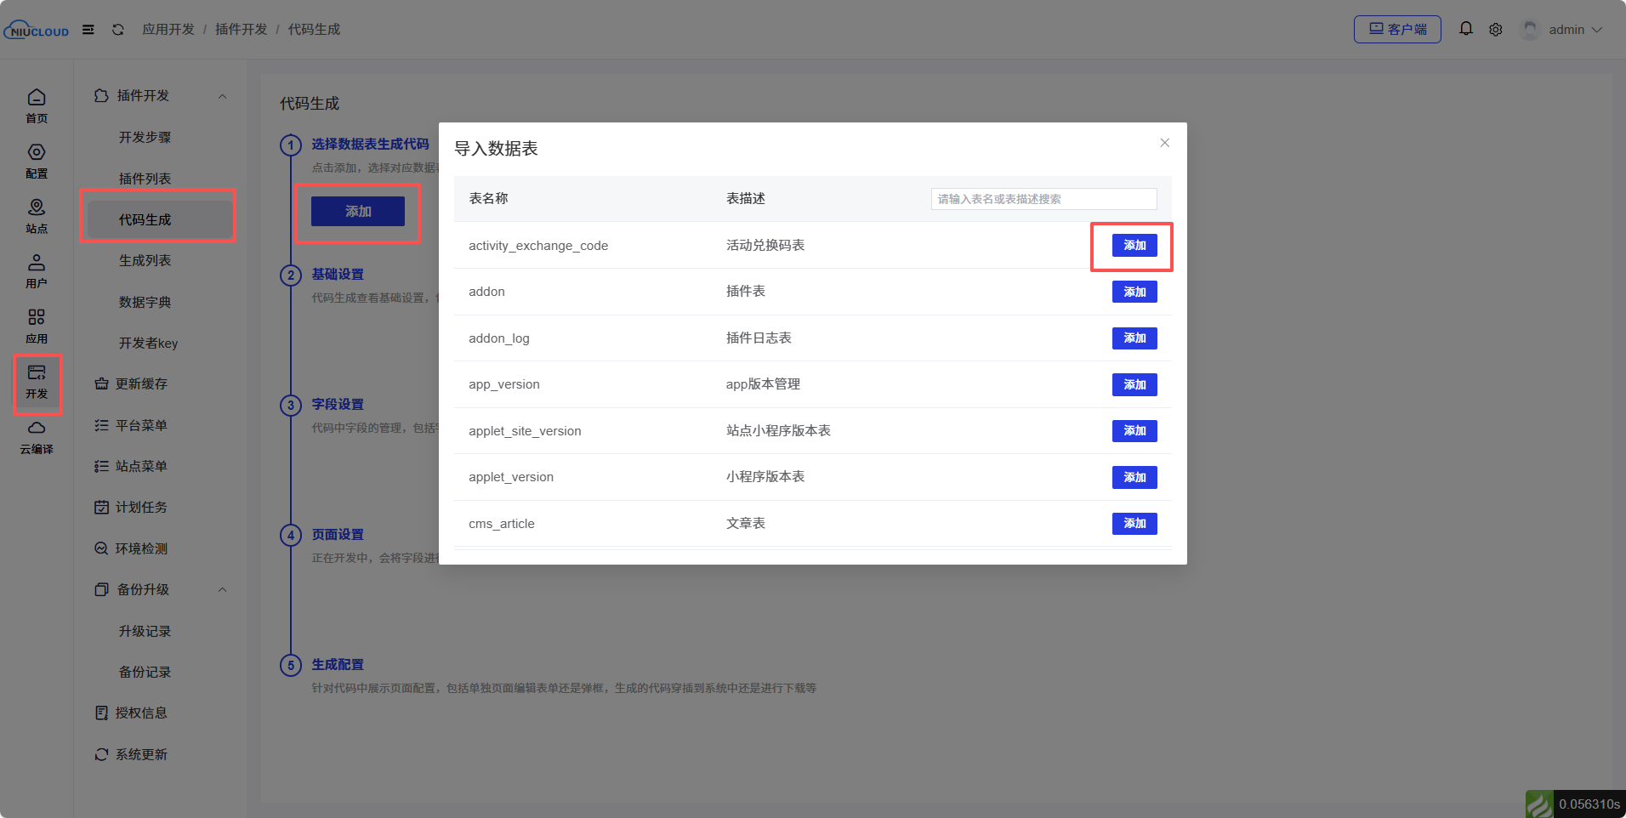This screenshot has height=818, width=1626.
Task: Open 数据字典 menu item
Action: pos(145,303)
